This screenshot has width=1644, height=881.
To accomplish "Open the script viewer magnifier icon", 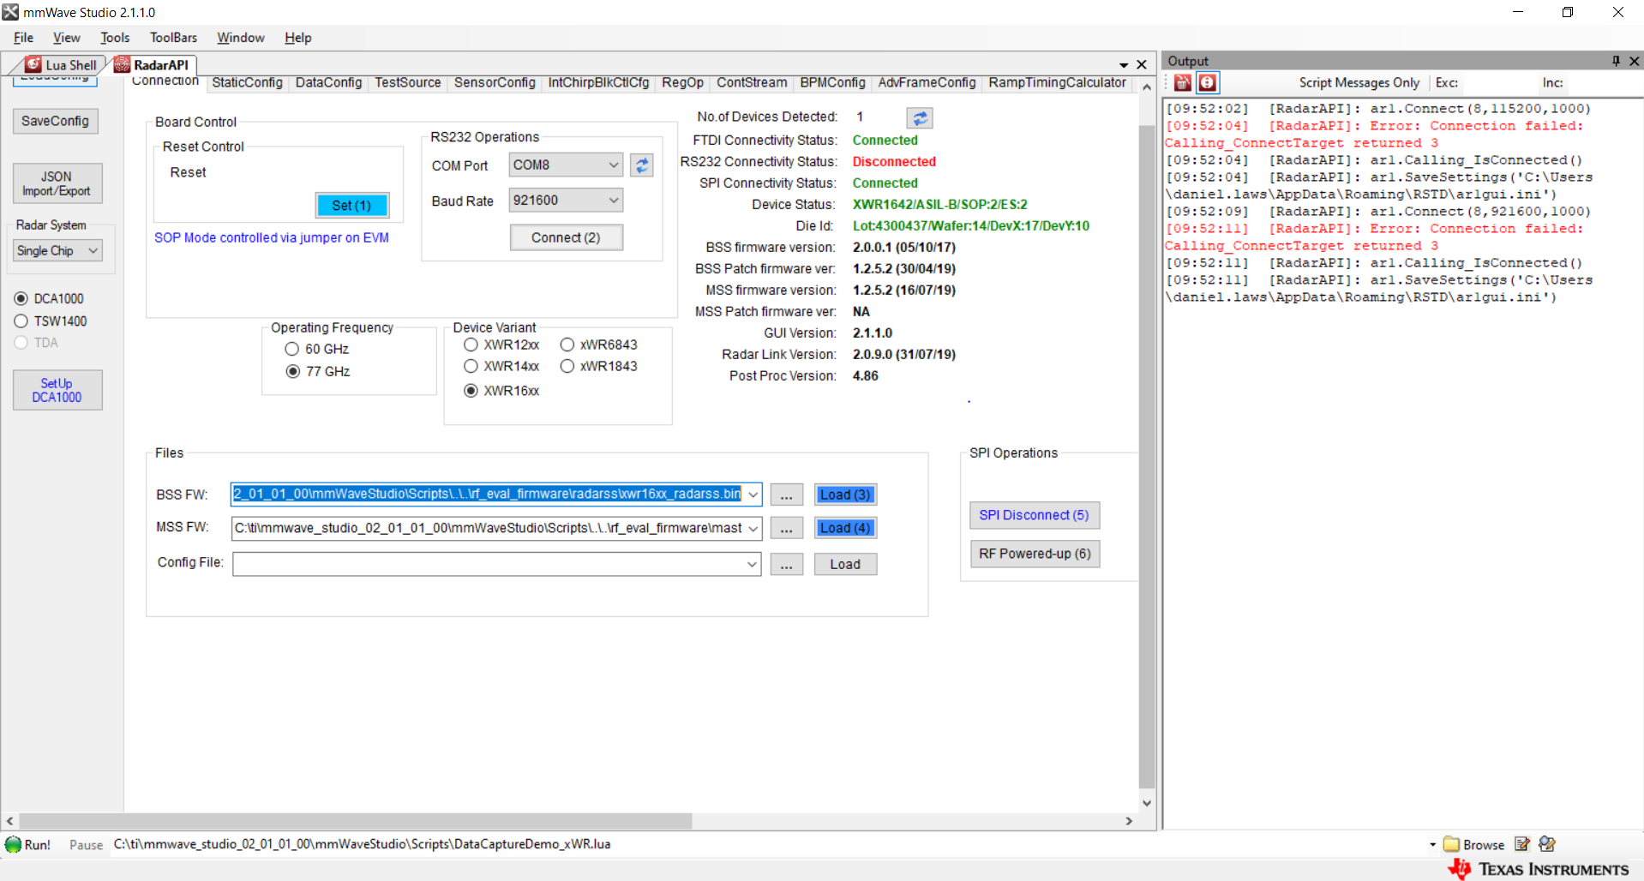I will [1547, 844].
